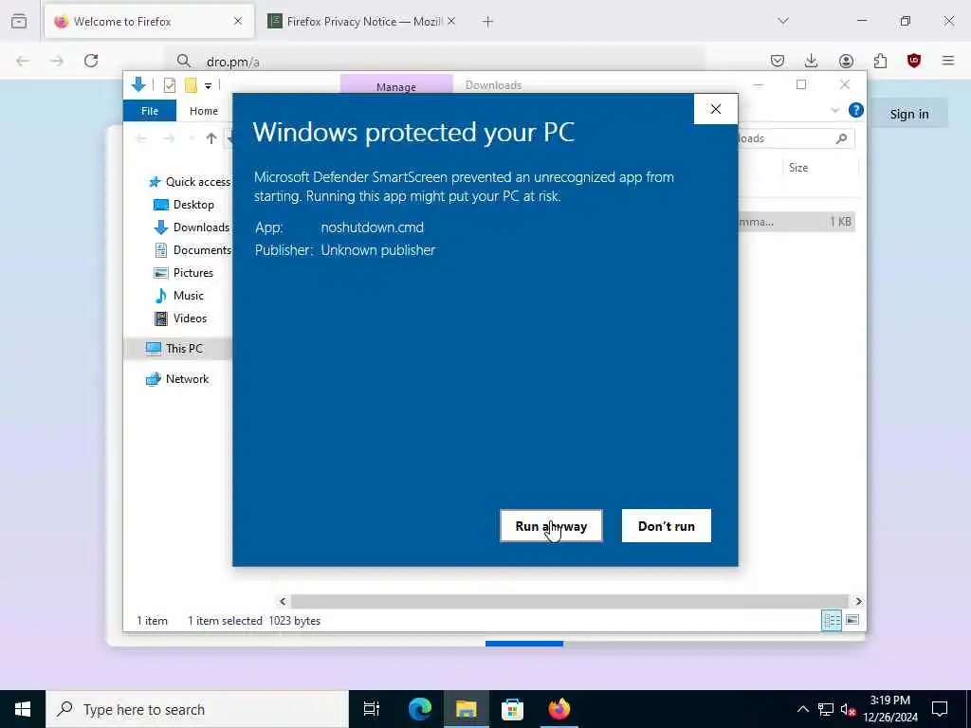971x728 pixels.
Task: Open the Firefox Extensions icon
Action: coord(880,61)
